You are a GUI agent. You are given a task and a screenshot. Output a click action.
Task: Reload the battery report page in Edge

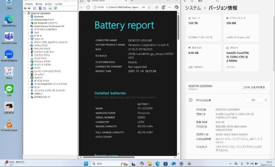[88, 7]
